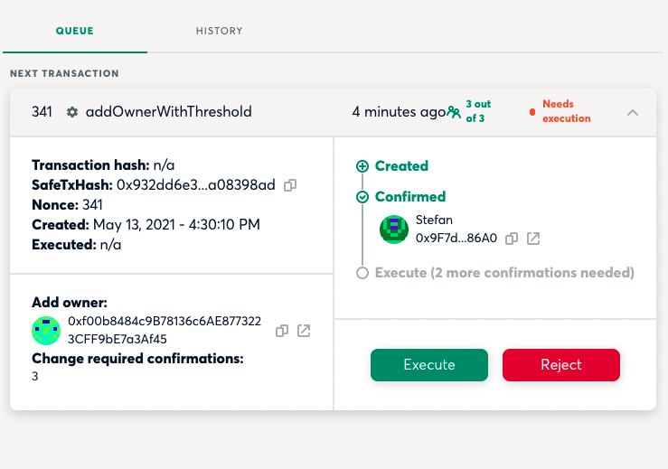Select the addOwnerWithThreshold title text
Image resolution: width=668 pixels, height=469 pixels.
coord(169,112)
